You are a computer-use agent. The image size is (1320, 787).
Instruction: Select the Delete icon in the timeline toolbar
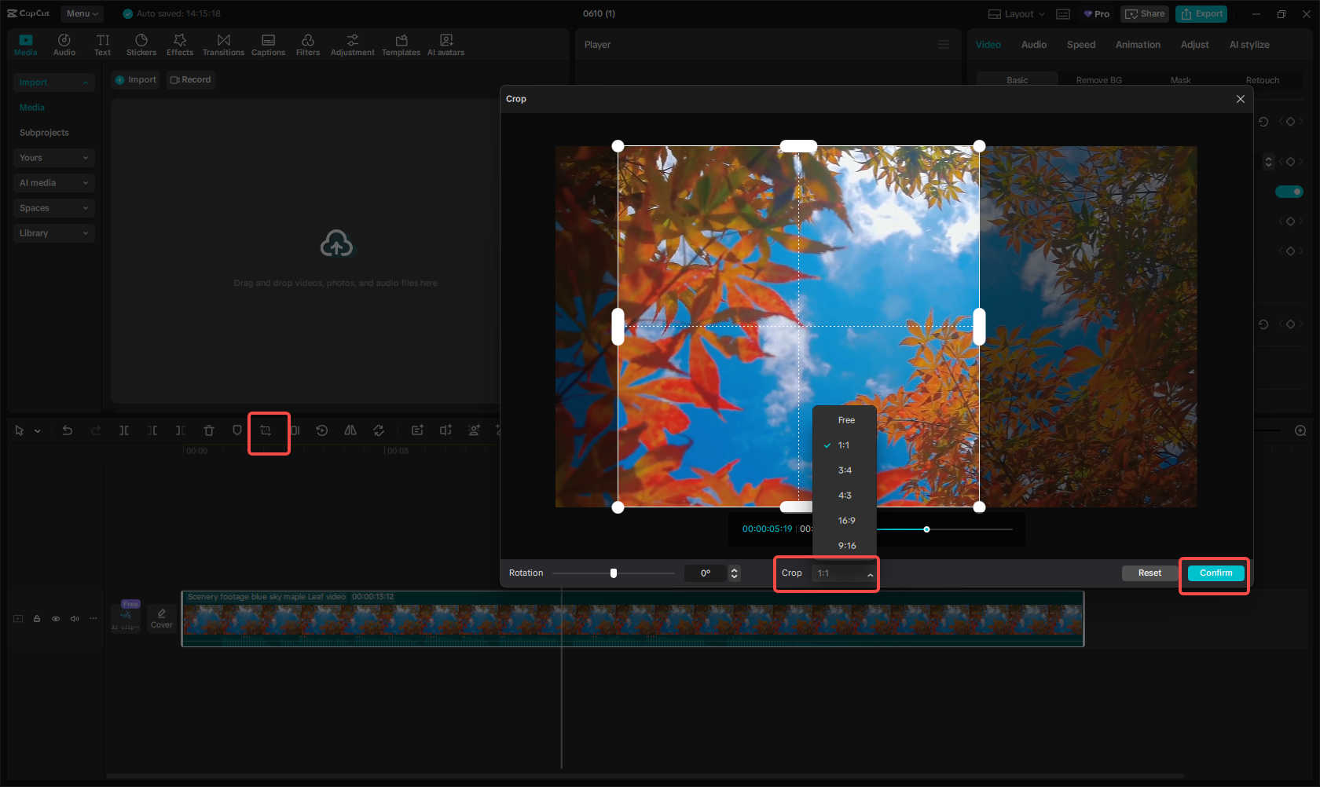coord(208,431)
